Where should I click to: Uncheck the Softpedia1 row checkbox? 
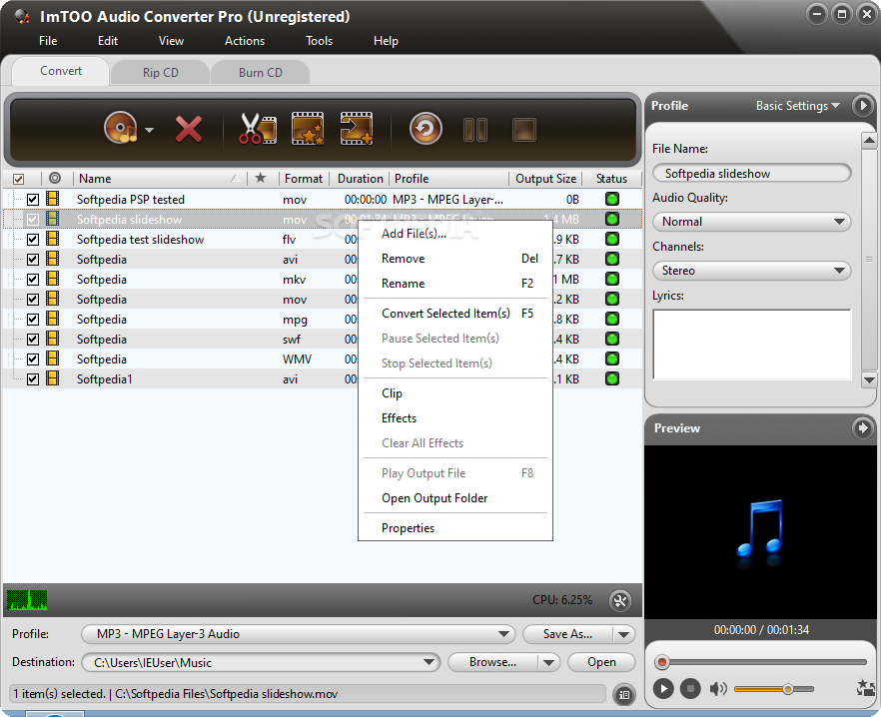[33, 379]
